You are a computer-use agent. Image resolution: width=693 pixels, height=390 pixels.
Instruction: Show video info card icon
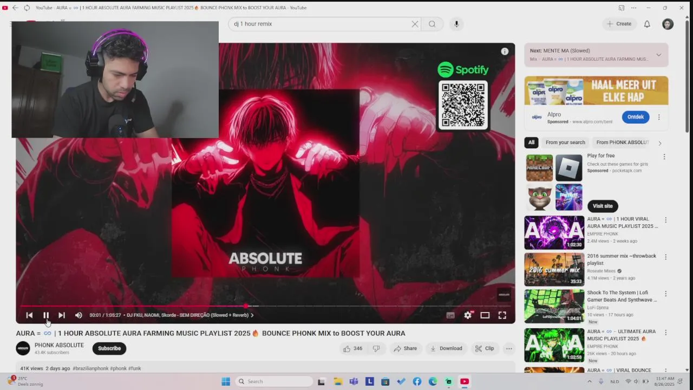[x=505, y=51]
